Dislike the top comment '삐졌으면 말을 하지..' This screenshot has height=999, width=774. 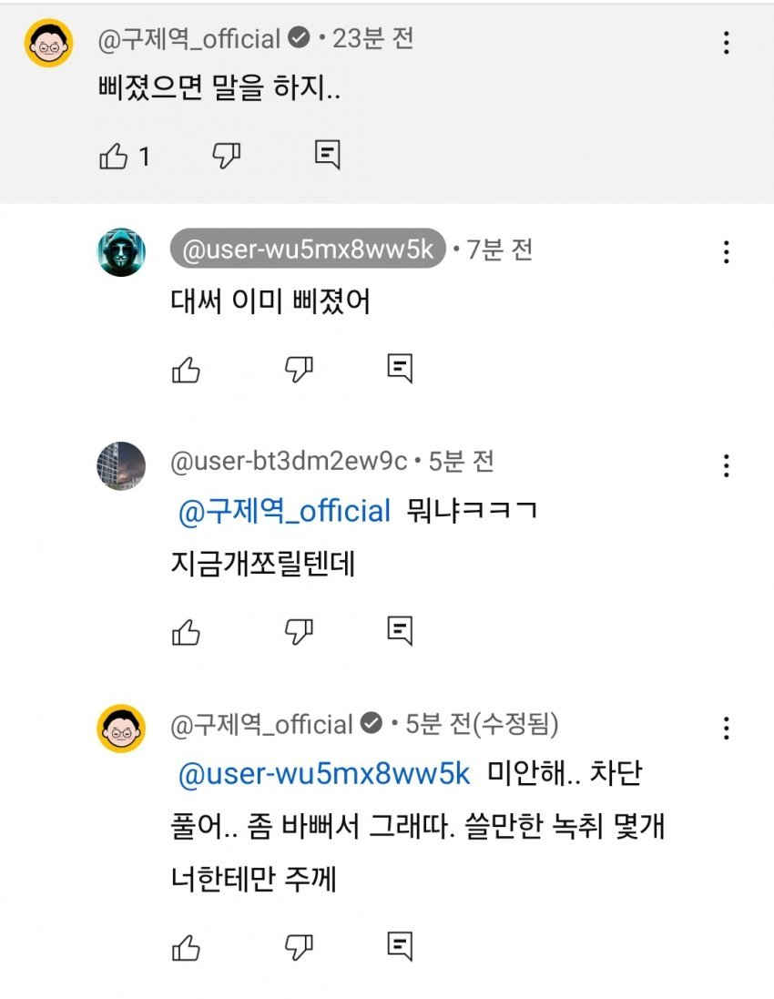tap(226, 156)
